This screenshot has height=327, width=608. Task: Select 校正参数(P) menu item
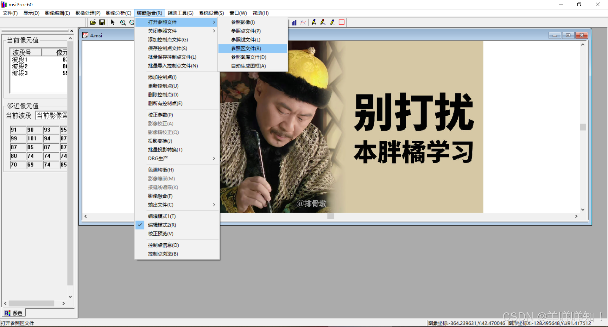(177, 115)
